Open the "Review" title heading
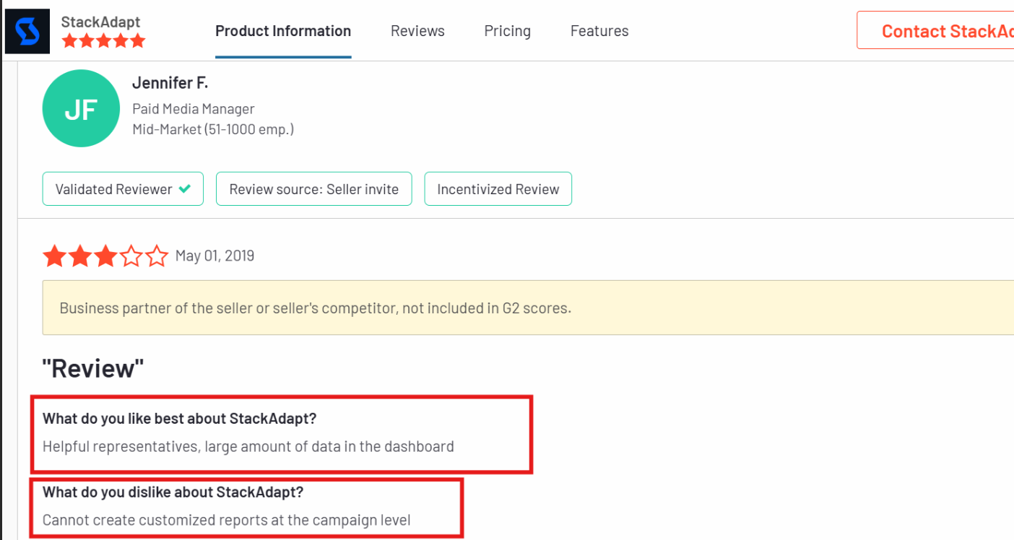 [x=93, y=369]
